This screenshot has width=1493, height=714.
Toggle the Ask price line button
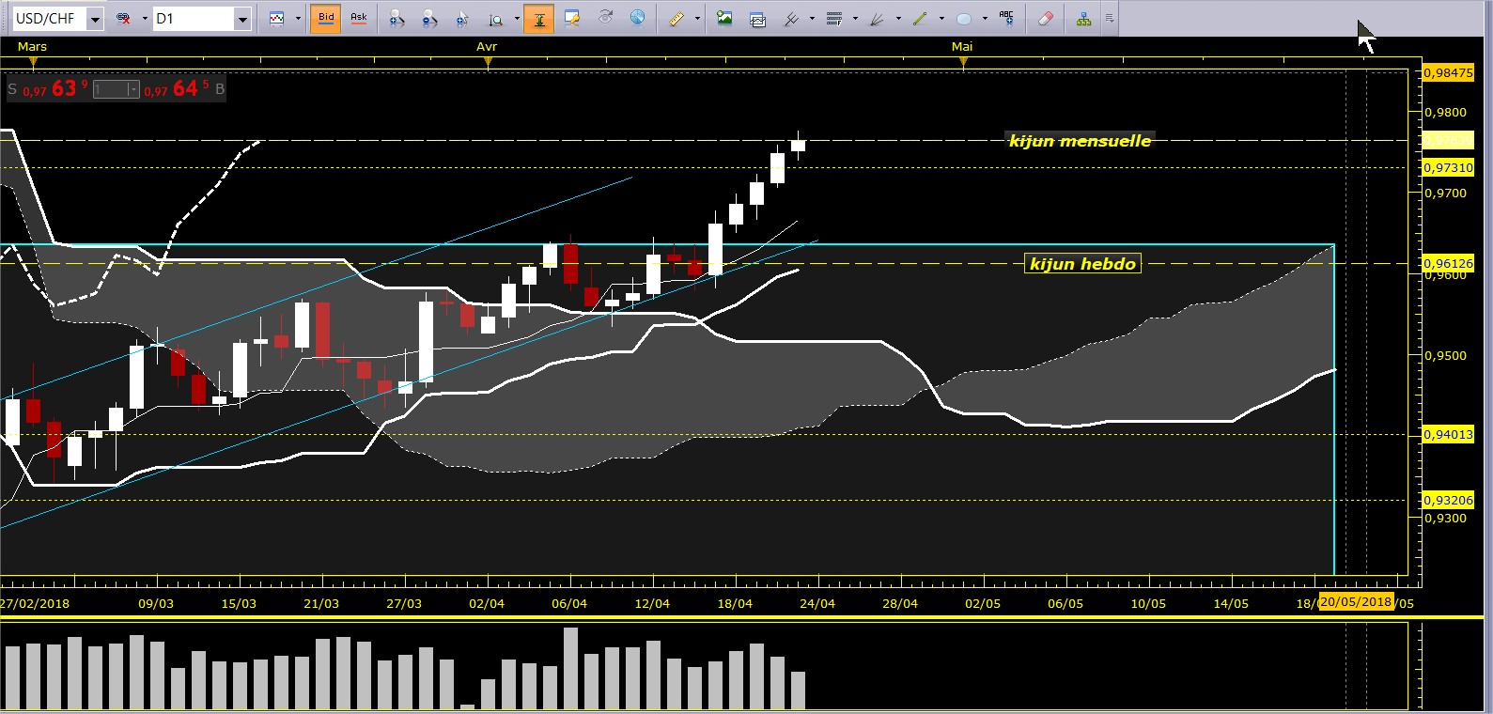pos(358,18)
